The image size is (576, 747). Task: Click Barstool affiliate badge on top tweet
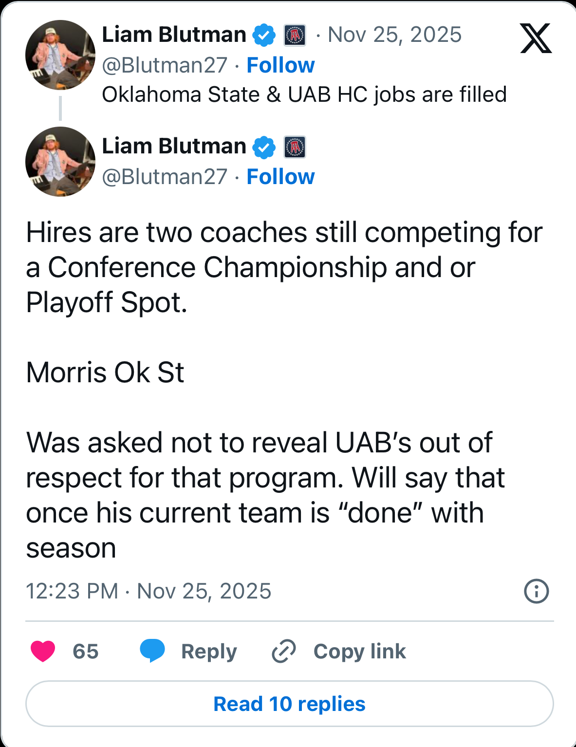pos(295,35)
